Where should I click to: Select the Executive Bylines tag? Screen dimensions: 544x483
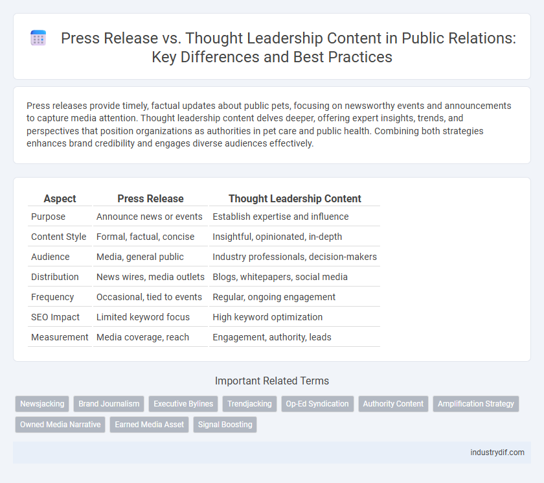point(183,404)
